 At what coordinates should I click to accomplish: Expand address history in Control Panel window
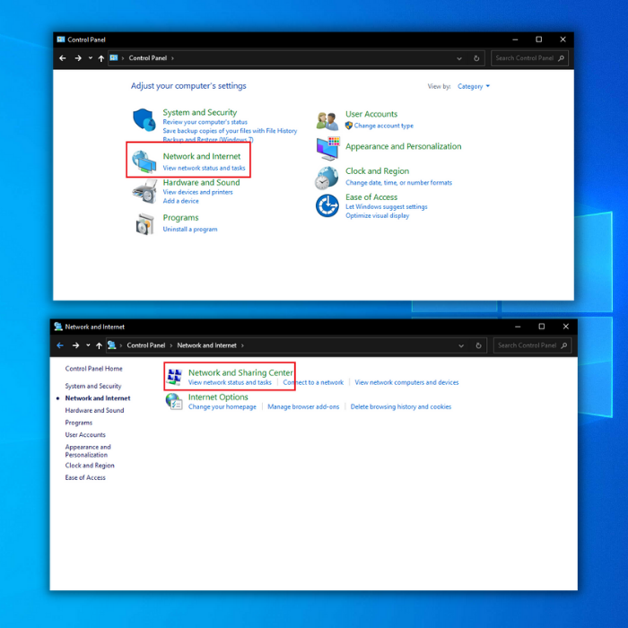click(459, 58)
